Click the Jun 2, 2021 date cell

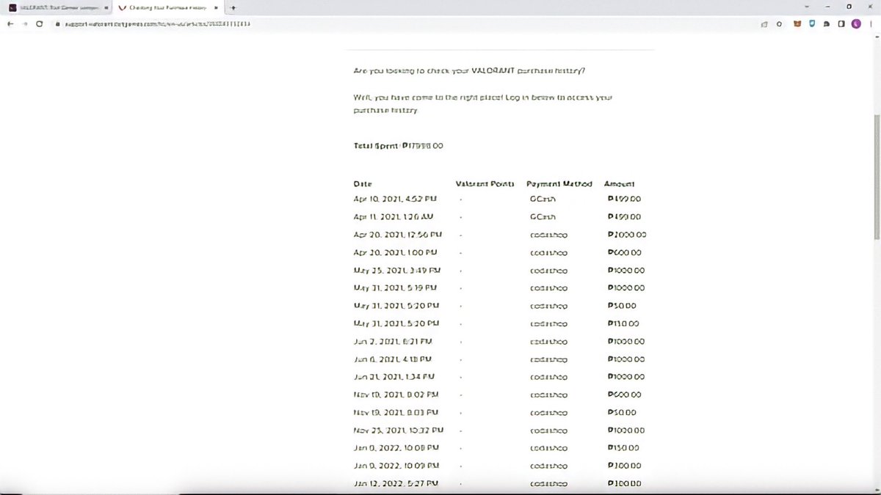pyautogui.click(x=393, y=341)
